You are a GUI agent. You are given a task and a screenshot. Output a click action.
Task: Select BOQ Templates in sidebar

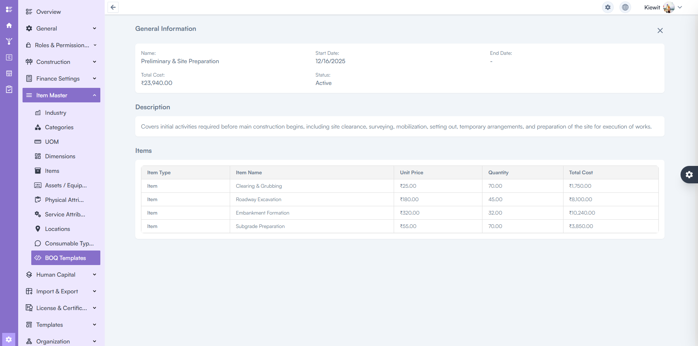pyautogui.click(x=65, y=258)
